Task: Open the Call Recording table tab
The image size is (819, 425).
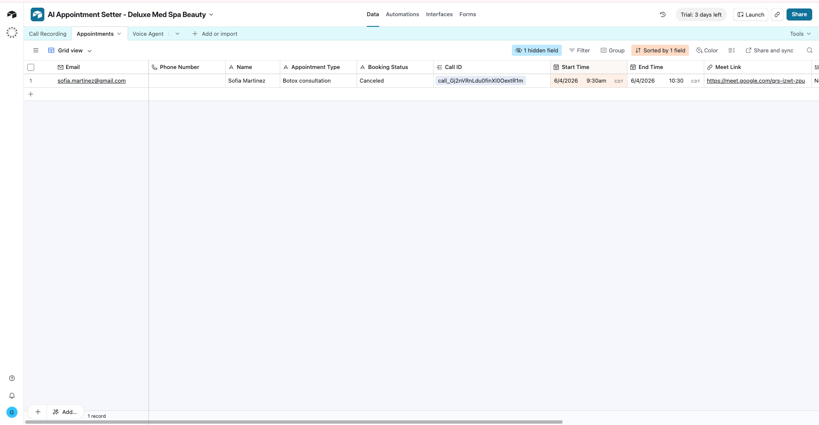Action: (48, 34)
